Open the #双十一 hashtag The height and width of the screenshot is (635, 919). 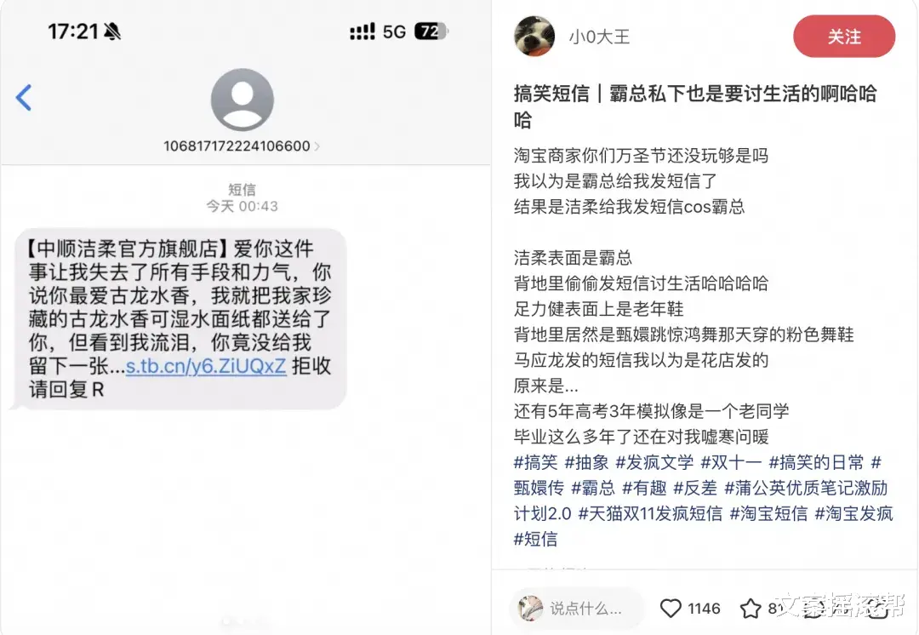point(731,462)
